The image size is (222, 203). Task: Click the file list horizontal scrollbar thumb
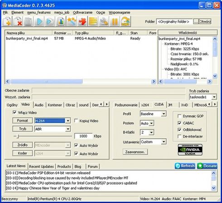[x=47, y=82]
